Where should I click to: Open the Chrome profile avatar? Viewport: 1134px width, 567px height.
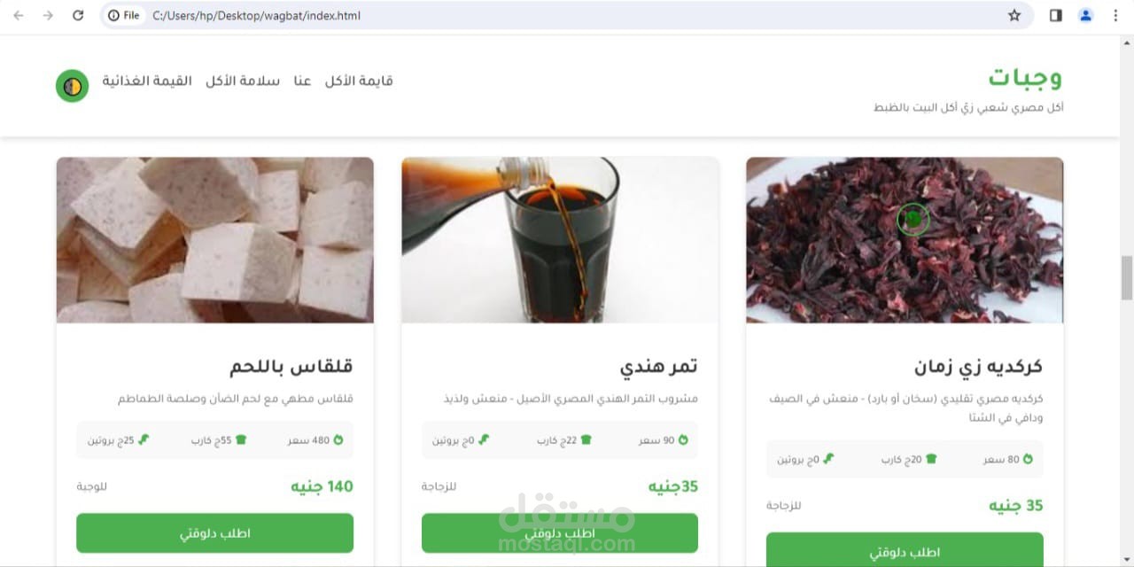point(1086,15)
